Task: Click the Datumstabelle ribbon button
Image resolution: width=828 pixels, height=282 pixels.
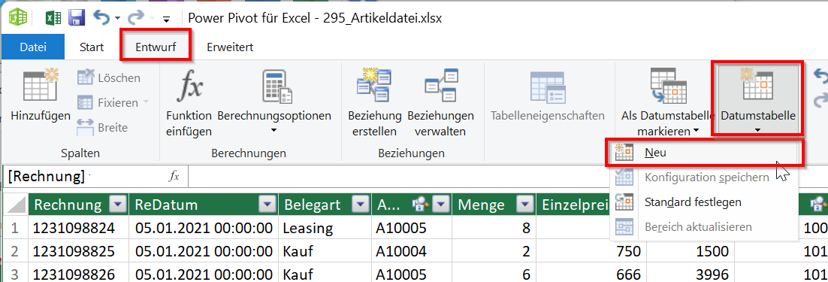Action: [x=758, y=99]
